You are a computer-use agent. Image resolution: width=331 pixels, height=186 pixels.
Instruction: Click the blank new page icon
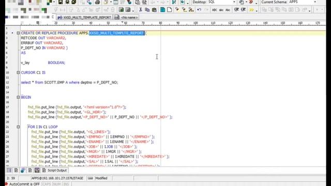coord(169,10)
